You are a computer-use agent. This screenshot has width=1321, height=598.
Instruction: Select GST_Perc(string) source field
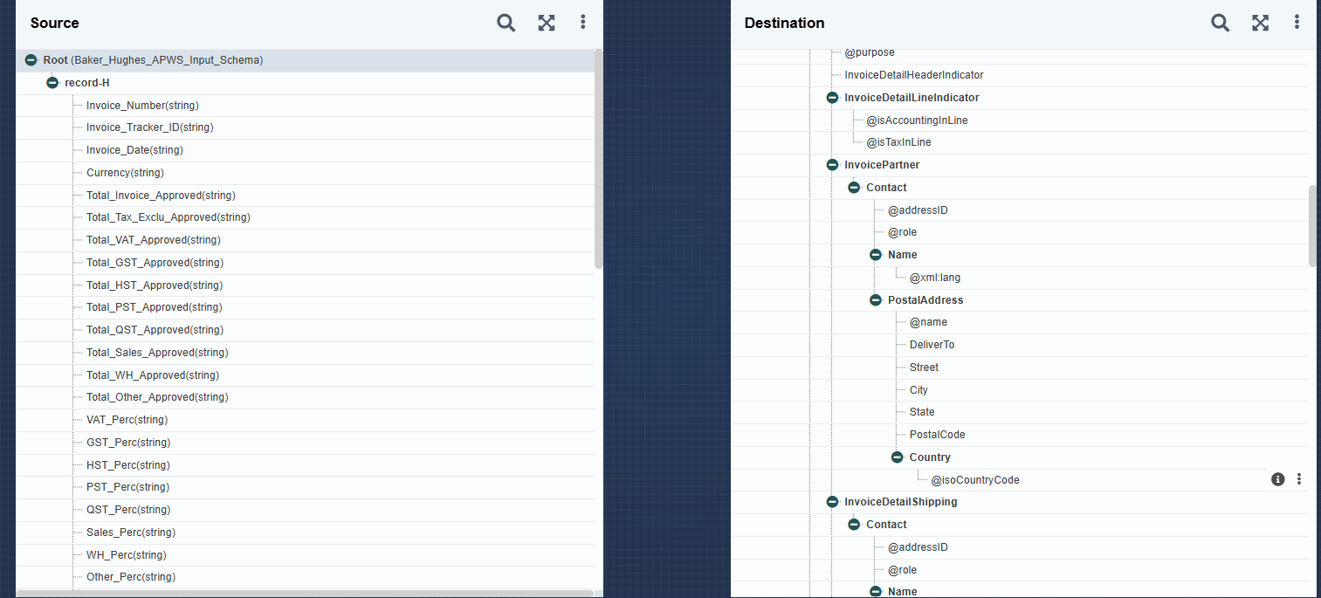(x=128, y=443)
